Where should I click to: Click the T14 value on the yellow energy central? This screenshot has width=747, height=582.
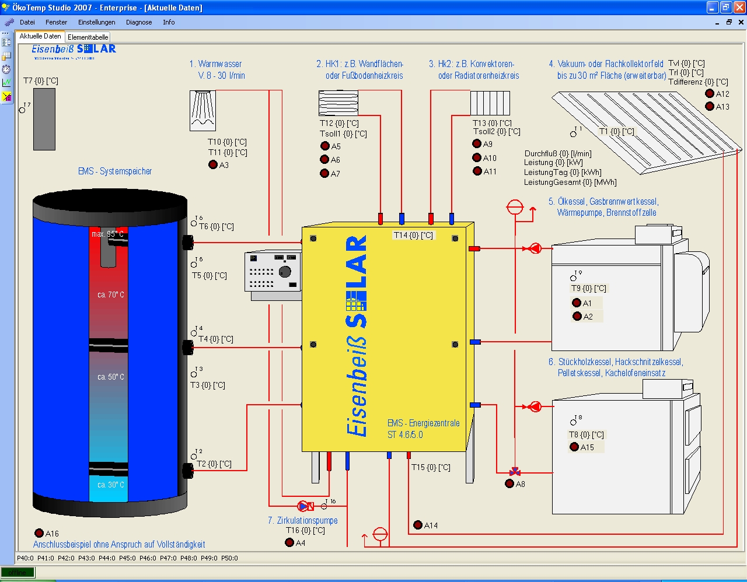(x=413, y=235)
